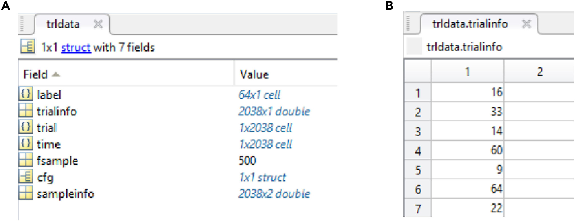
Task: Click the cell icon beside trial field
Action: pyautogui.click(x=26, y=127)
